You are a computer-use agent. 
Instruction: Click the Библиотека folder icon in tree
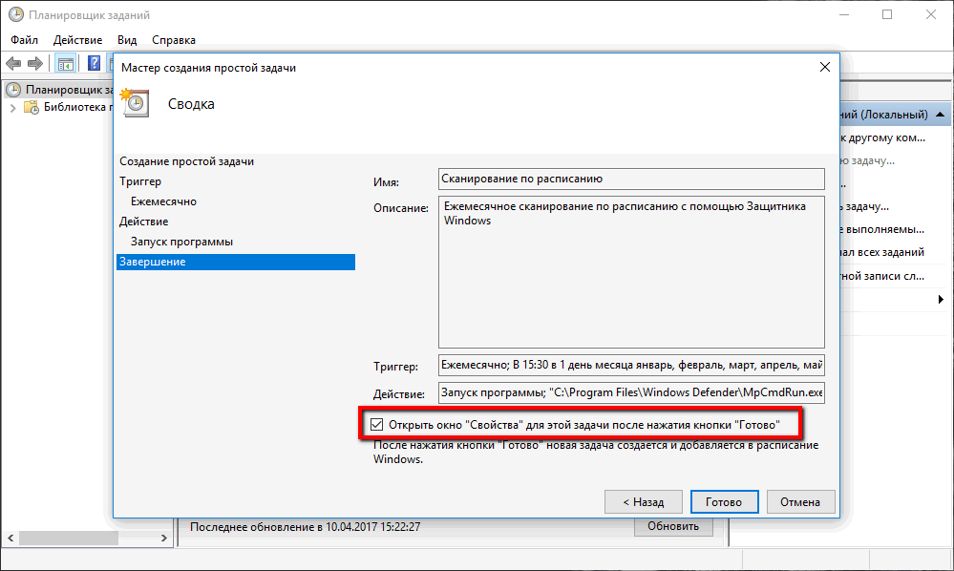click(31, 108)
